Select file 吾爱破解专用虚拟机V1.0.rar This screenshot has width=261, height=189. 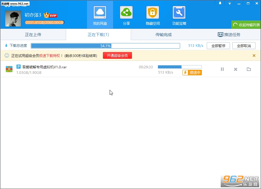click(44, 67)
